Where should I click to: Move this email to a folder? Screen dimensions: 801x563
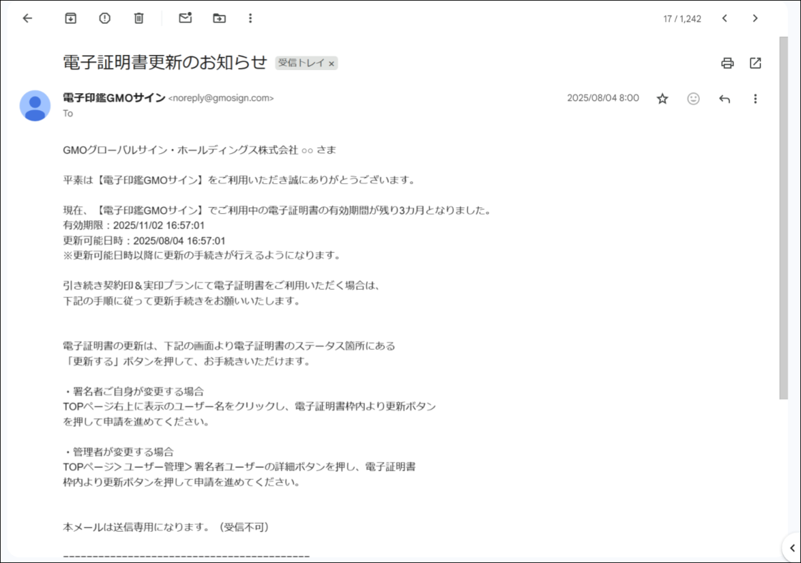[x=219, y=18]
